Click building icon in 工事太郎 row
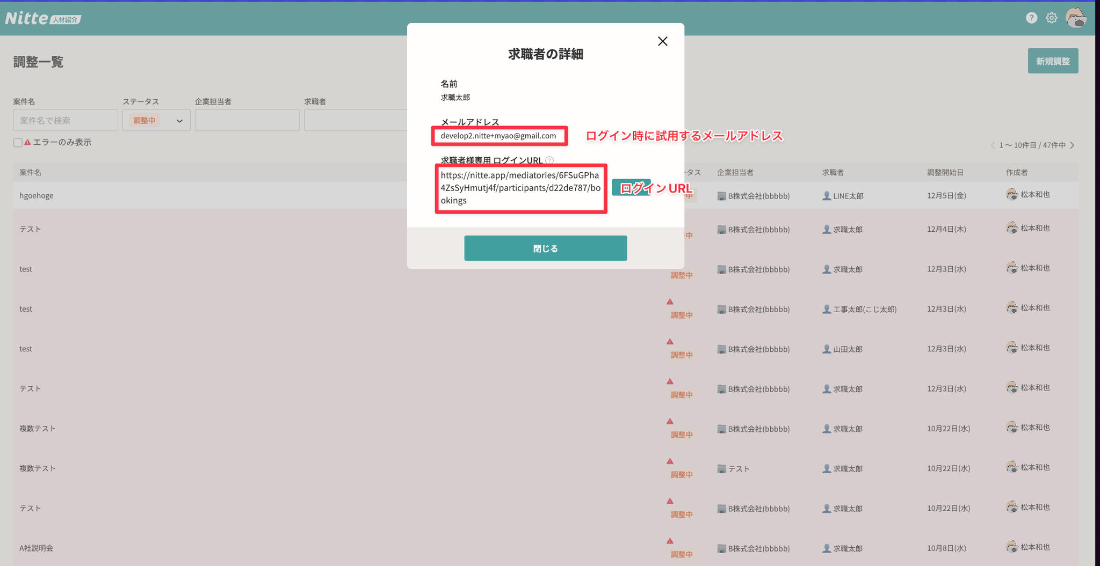Image resolution: width=1100 pixels, height=566 pixels. 721,309
